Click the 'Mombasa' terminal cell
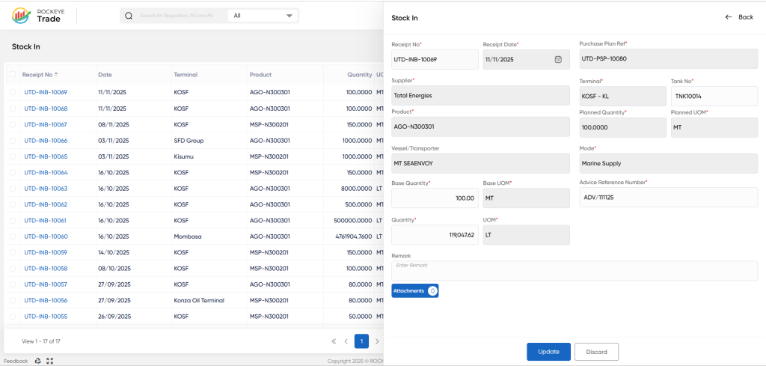This screenshot has height=366, width=766. (188, 237)
